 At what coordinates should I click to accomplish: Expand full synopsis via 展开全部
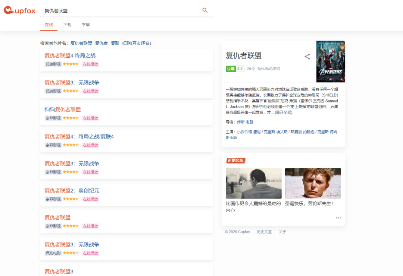click(284, 112)
